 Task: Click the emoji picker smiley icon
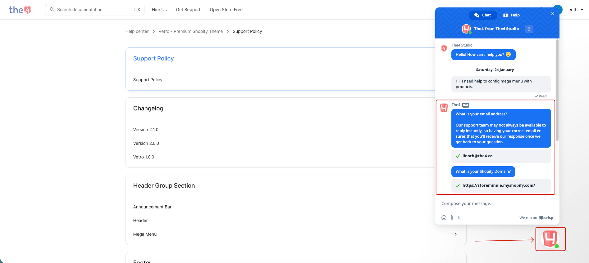pos(444,218)
